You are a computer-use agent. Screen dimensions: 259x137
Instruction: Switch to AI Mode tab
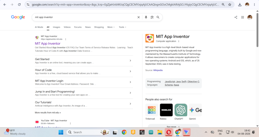[x=39, y=27]
